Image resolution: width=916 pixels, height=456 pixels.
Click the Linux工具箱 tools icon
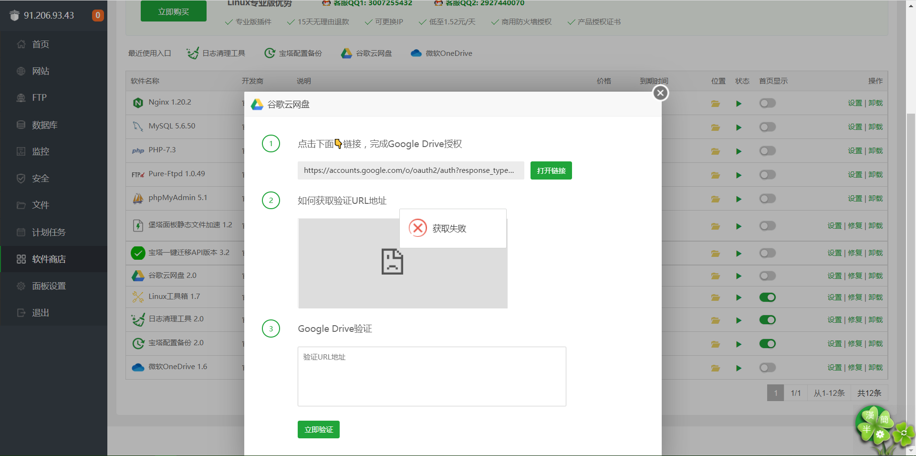(138, 297)
